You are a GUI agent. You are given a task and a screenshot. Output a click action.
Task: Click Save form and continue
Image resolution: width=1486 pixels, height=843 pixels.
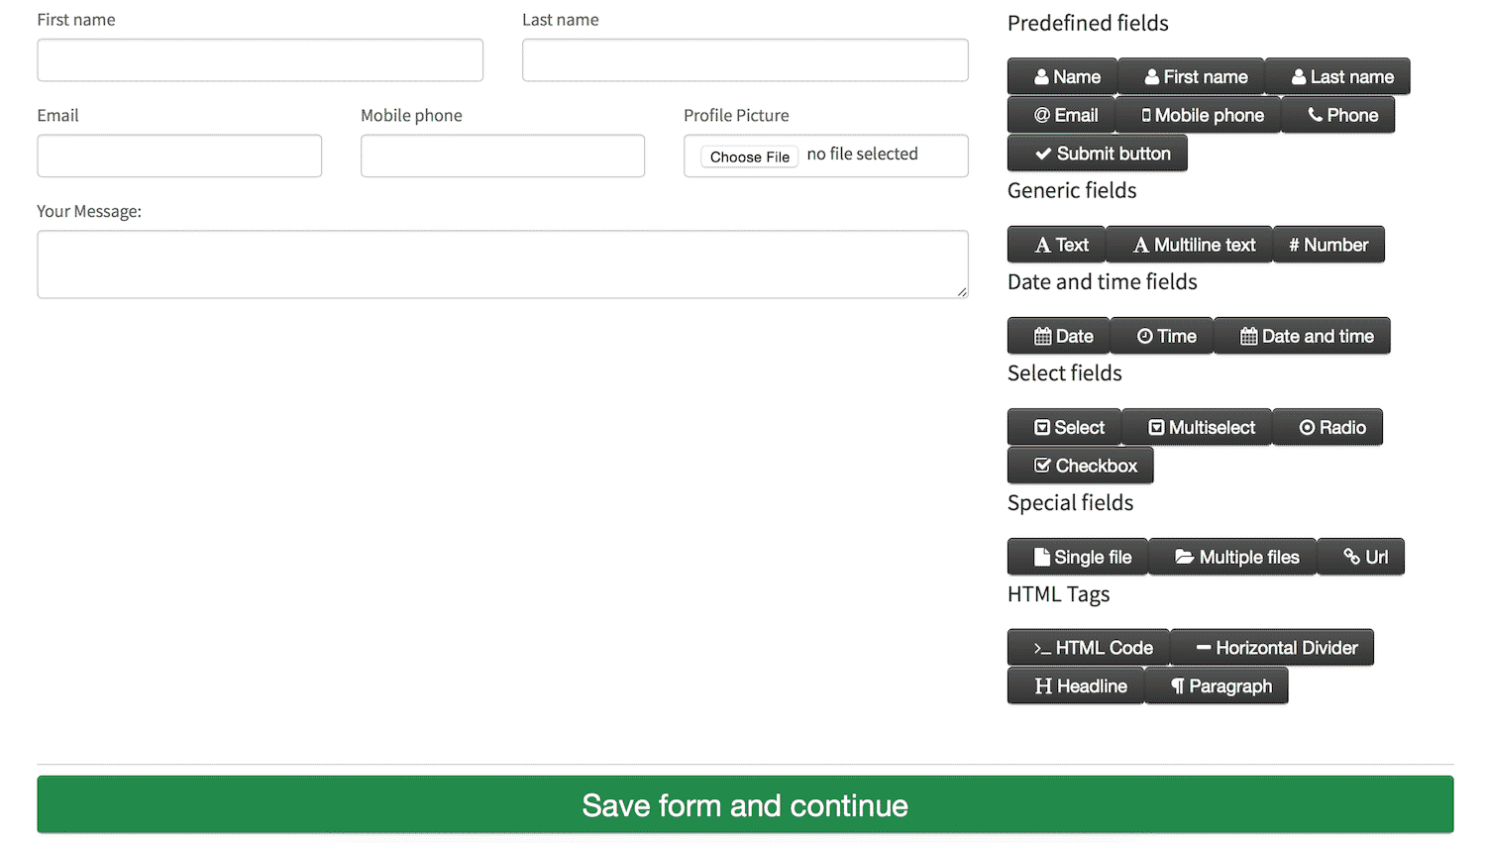745,804
